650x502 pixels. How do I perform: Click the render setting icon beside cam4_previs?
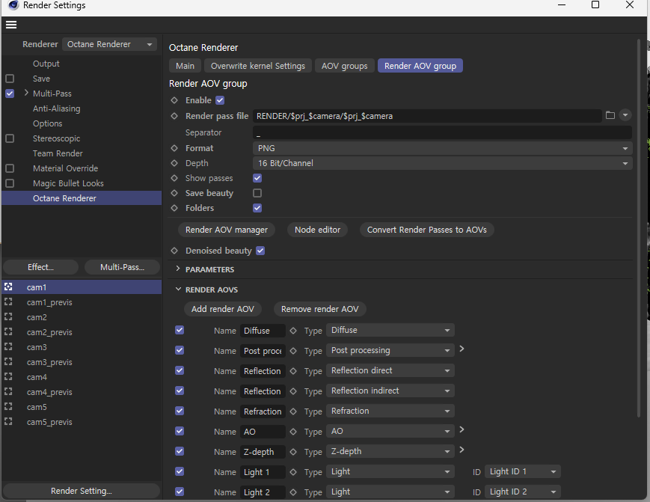pos(8,391)
